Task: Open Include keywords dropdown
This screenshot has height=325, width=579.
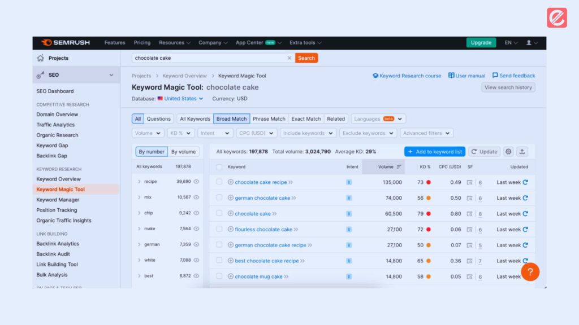Action: point(308,133)
